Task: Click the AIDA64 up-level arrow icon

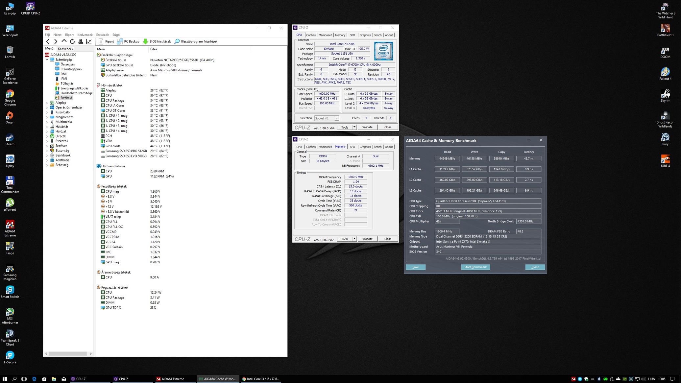Action: [64, 41]
